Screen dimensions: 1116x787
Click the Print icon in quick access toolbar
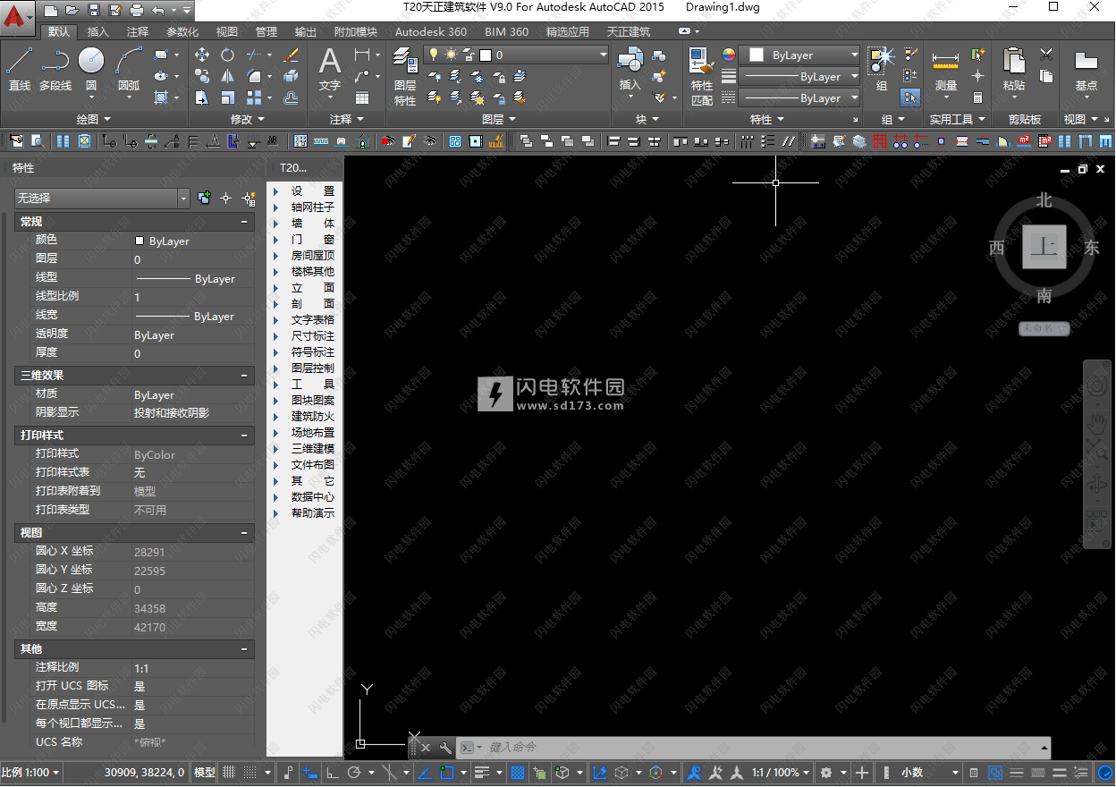pos(136,11)
